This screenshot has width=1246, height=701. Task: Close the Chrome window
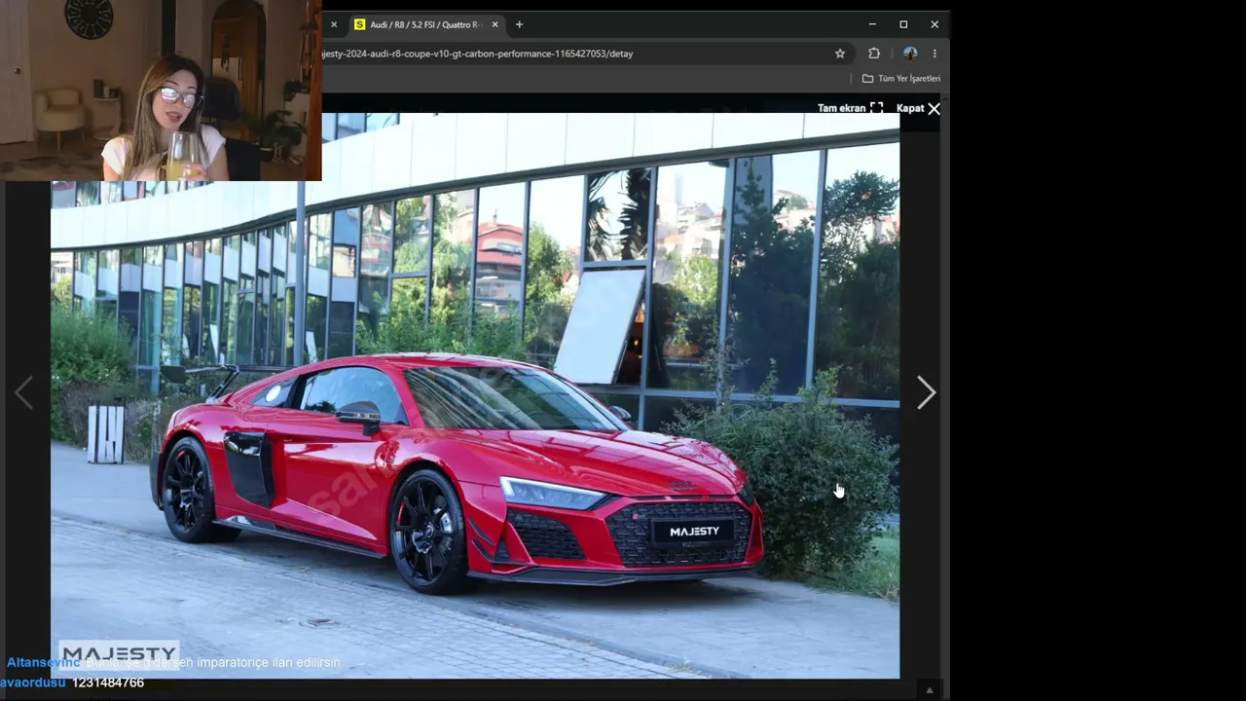click(934, 24)
